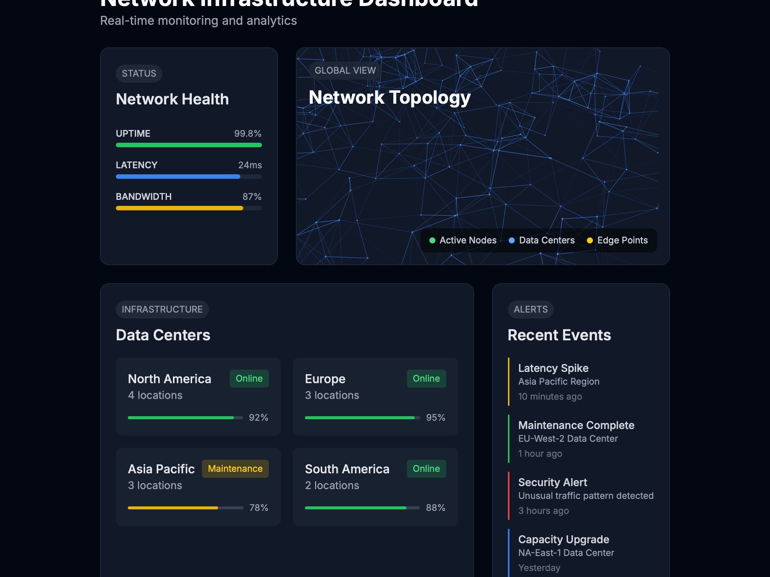Click the ALERTS pill badge
This screenshot has height=577, width=770.
pyautogui.click(x=531, y=309)
